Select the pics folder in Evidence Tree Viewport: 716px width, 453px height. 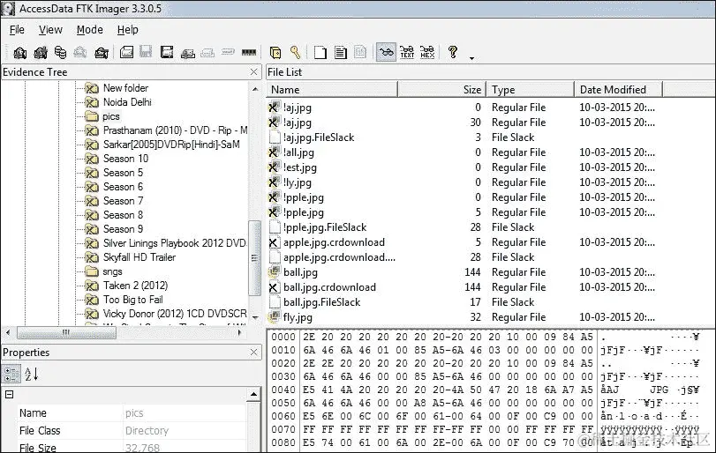[x=111, y=116]
